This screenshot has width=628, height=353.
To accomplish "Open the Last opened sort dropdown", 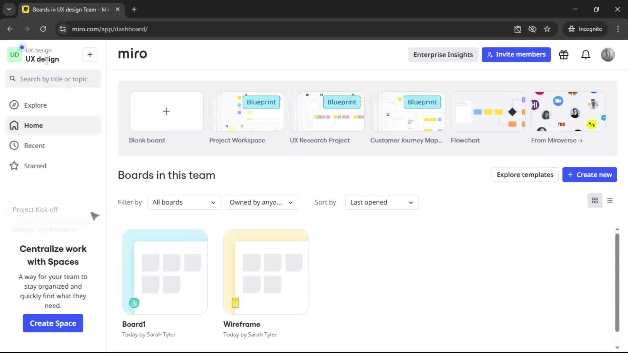I will coord(382,202).
